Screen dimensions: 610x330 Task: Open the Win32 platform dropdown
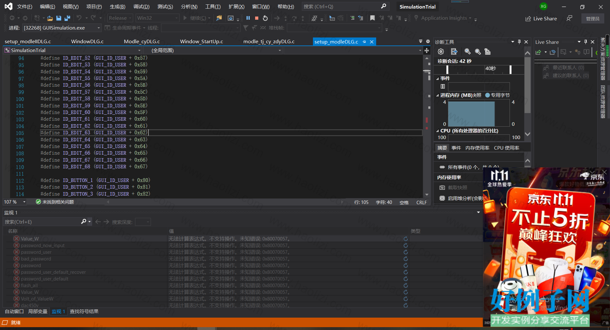(x=157, y=18)
